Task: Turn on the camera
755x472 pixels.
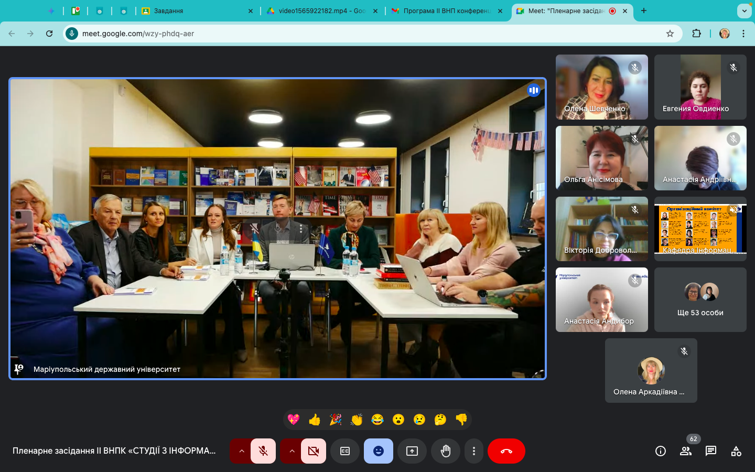Action: pos(314,451)
